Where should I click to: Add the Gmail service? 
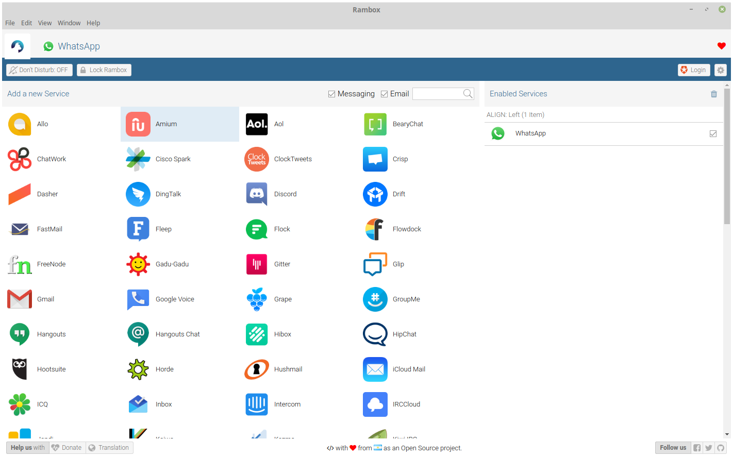coord(20,299)
